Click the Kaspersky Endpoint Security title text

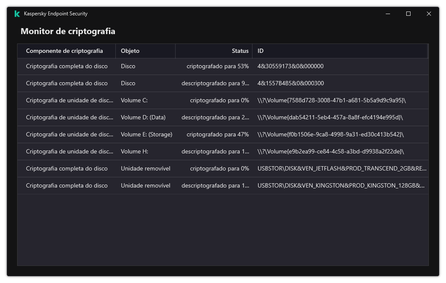(56, 14)
